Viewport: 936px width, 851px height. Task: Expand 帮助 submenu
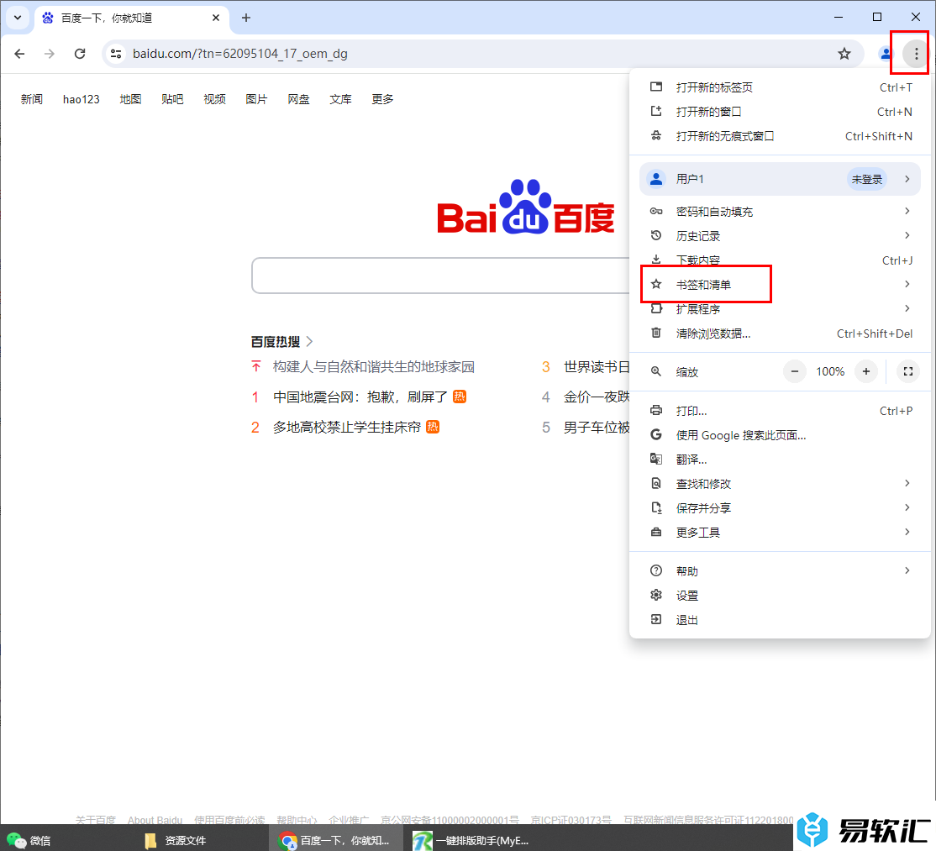780,571
